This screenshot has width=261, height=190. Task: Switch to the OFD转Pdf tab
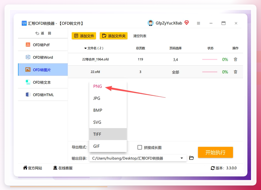point(43,45)
